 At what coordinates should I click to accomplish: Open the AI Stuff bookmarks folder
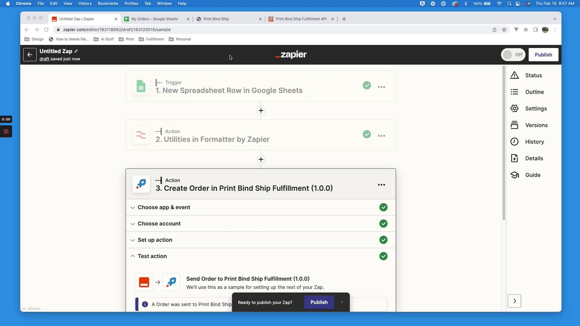click(104, 39)
